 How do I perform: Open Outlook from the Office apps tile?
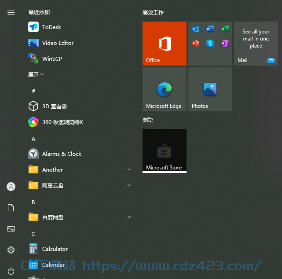tap(195, 29)
